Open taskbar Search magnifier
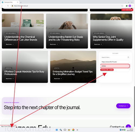The width and height of the screenshot is (135, 132). [x=61, y=130]
